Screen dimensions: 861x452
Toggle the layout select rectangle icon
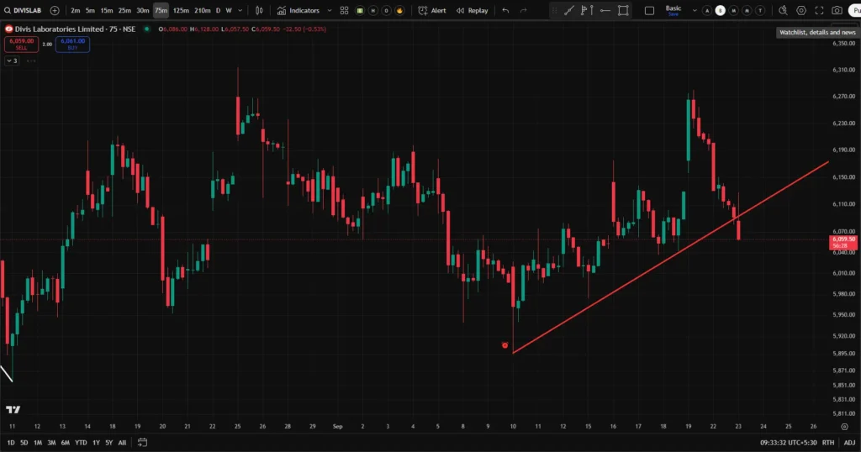point(648,11)
